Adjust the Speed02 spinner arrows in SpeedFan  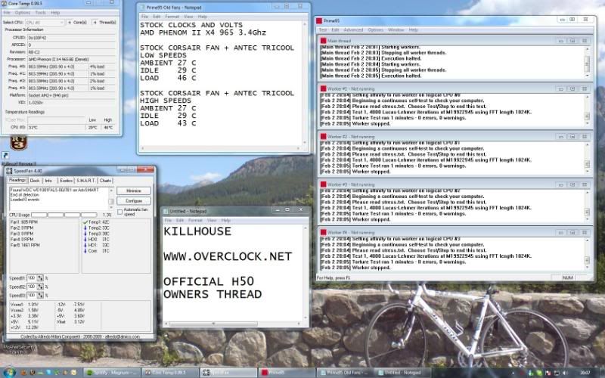pos(40,287)
